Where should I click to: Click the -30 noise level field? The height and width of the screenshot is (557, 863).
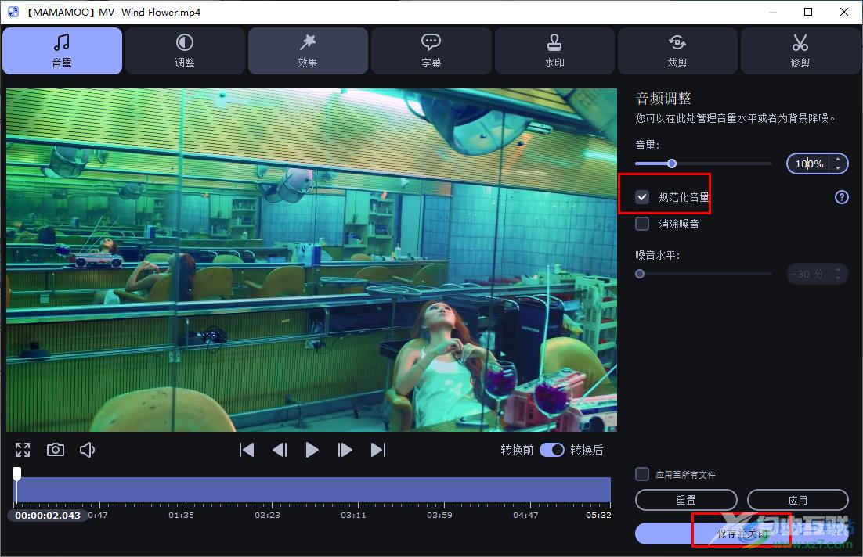(x=808, y=274)
